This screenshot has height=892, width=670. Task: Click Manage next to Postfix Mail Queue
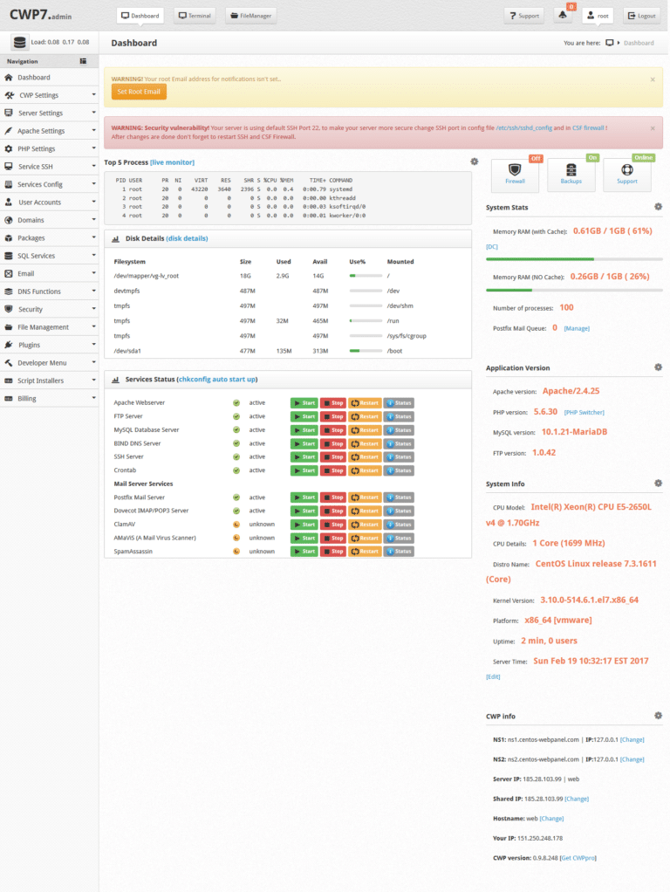point(577,328)
